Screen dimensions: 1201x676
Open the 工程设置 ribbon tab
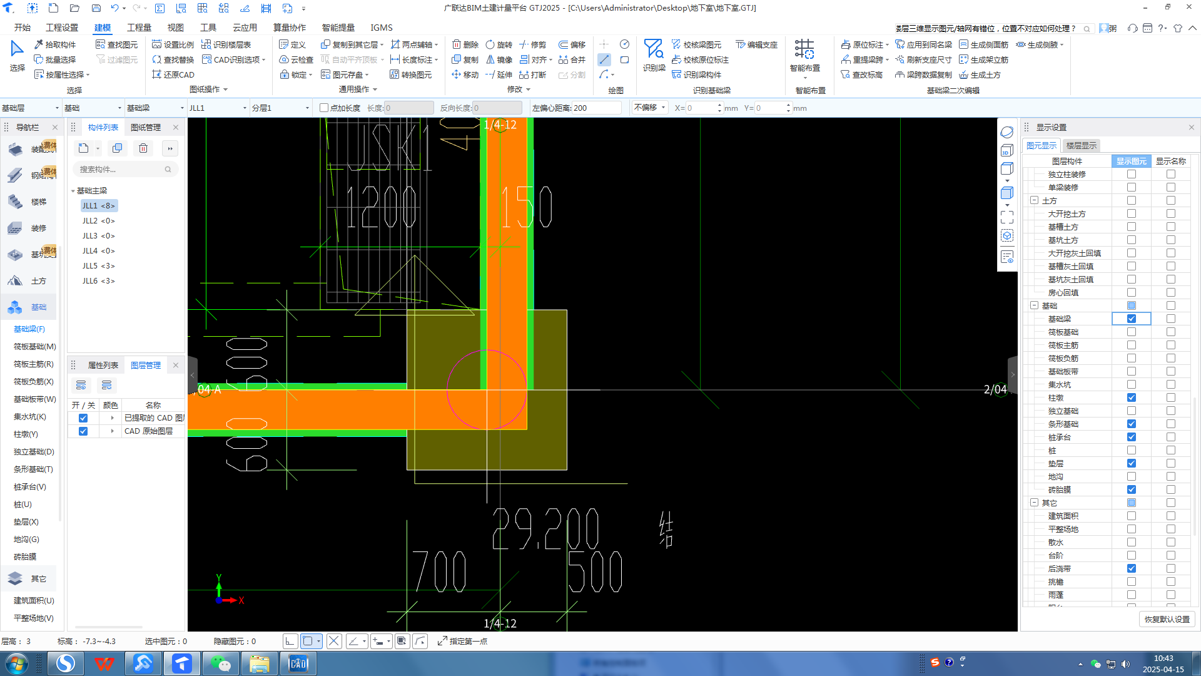[x=62, y=28]
